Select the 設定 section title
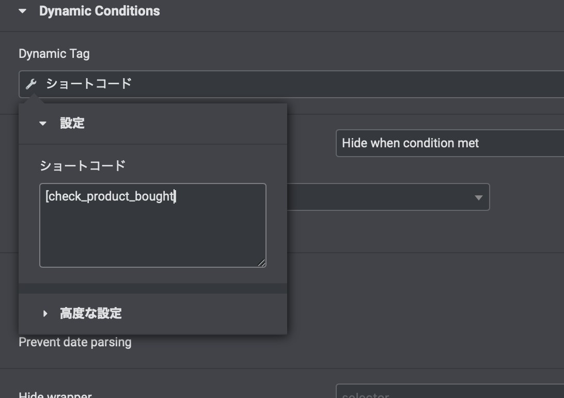This screenshot has height=398, width=564. tap(72, 123)
